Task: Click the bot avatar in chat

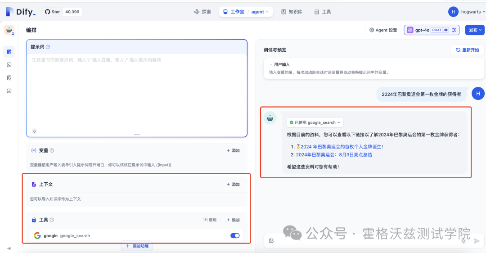Action: point(270,118)
